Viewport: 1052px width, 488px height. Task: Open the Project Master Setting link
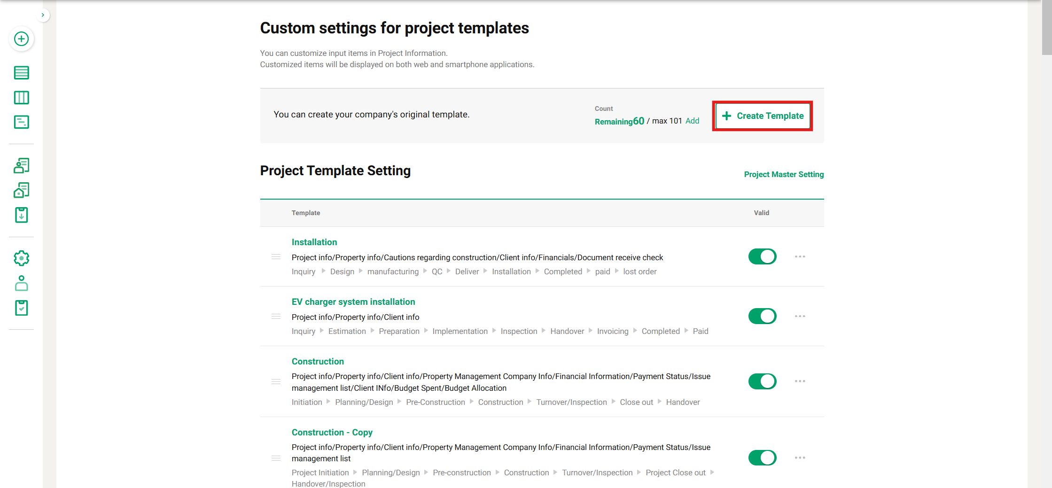point(783,175)
